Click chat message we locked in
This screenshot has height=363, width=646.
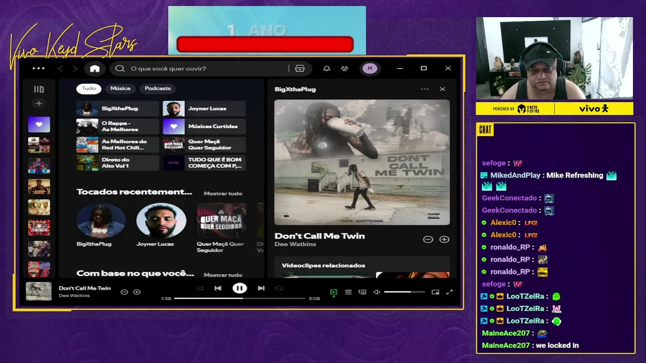[557, 345]
